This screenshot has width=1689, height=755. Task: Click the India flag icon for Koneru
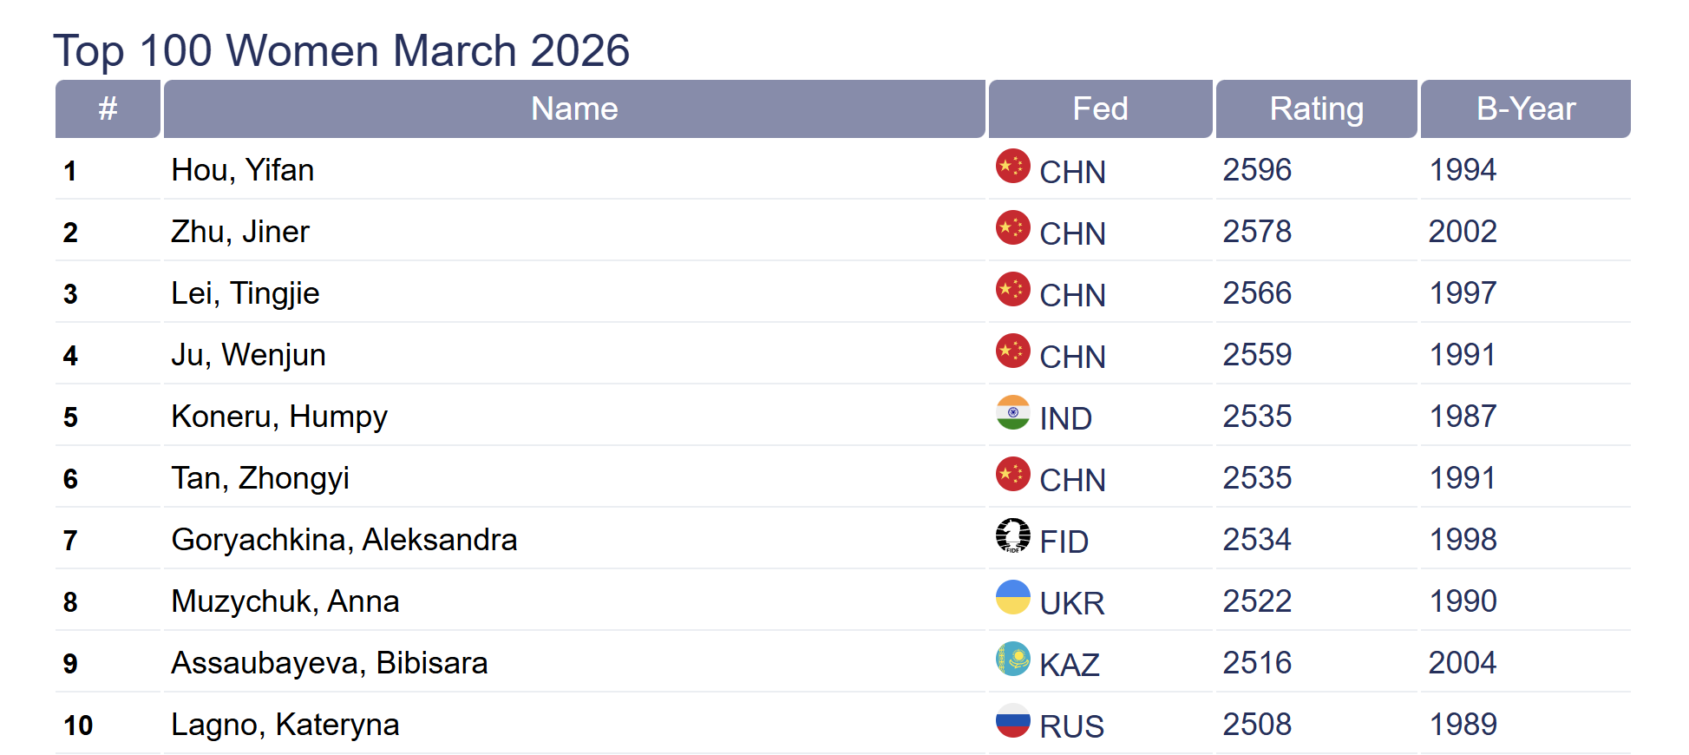[x=1012, y=412]
